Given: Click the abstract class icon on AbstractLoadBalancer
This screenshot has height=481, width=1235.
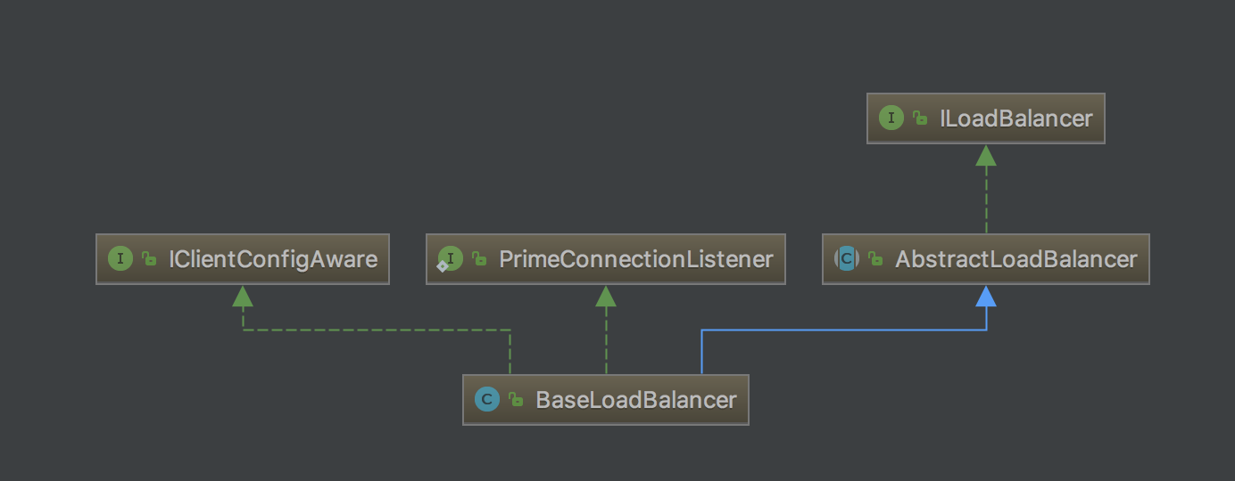Looking at the screenshot, I should pyautogui.click(x=846, y=259).
